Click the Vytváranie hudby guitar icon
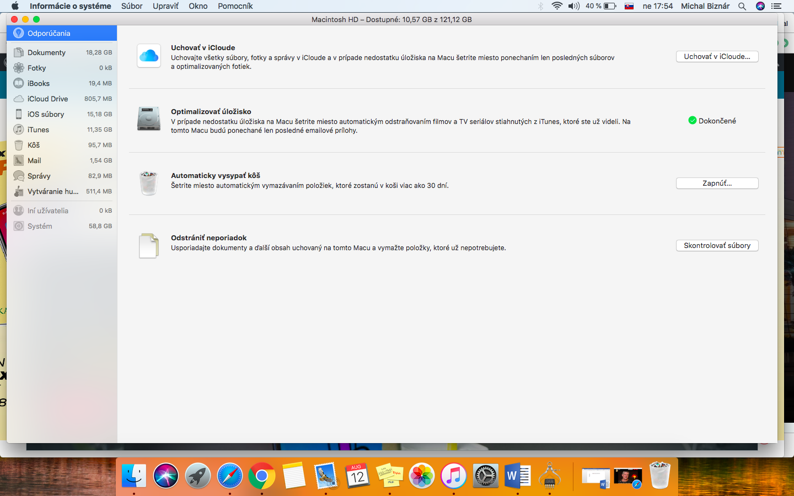 (19, 191)
